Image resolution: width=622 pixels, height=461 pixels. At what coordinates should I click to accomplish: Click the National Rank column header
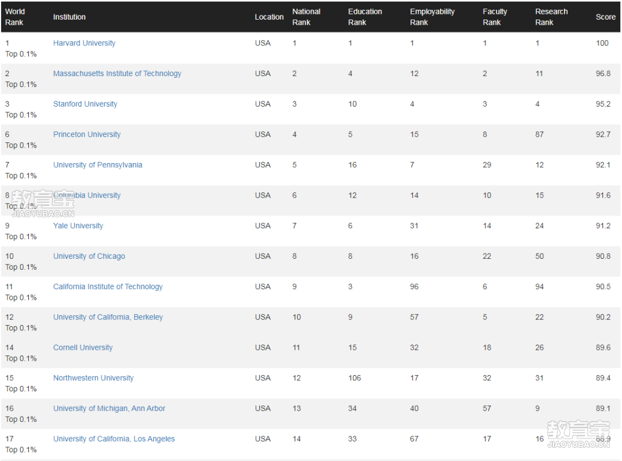306,17
